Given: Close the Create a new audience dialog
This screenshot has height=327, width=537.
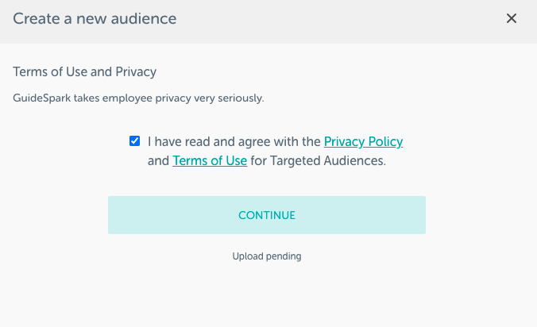Looking at the screenshot, I should click(x=512, y=18).
